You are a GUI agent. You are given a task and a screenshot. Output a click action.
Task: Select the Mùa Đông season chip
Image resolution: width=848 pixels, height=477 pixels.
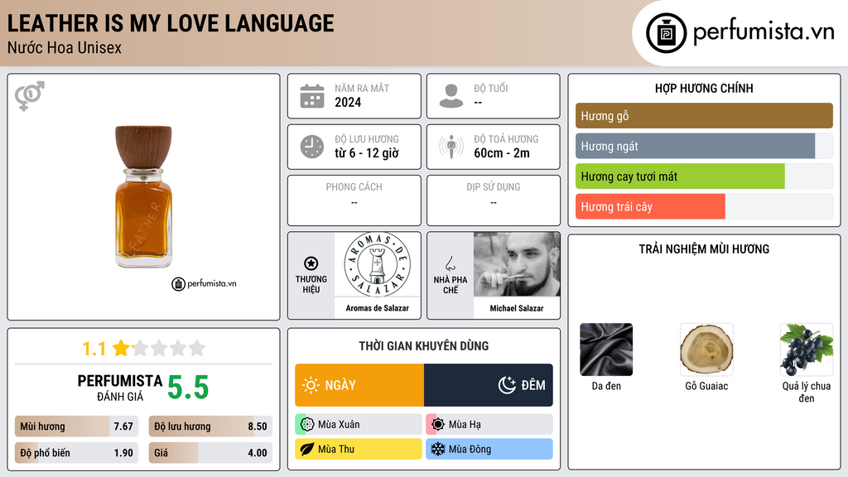(x=489, y=449)
